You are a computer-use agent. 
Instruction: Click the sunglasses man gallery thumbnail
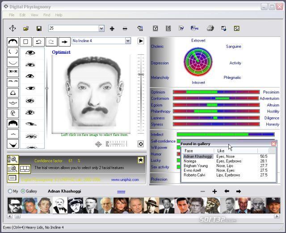click(15, 206)
